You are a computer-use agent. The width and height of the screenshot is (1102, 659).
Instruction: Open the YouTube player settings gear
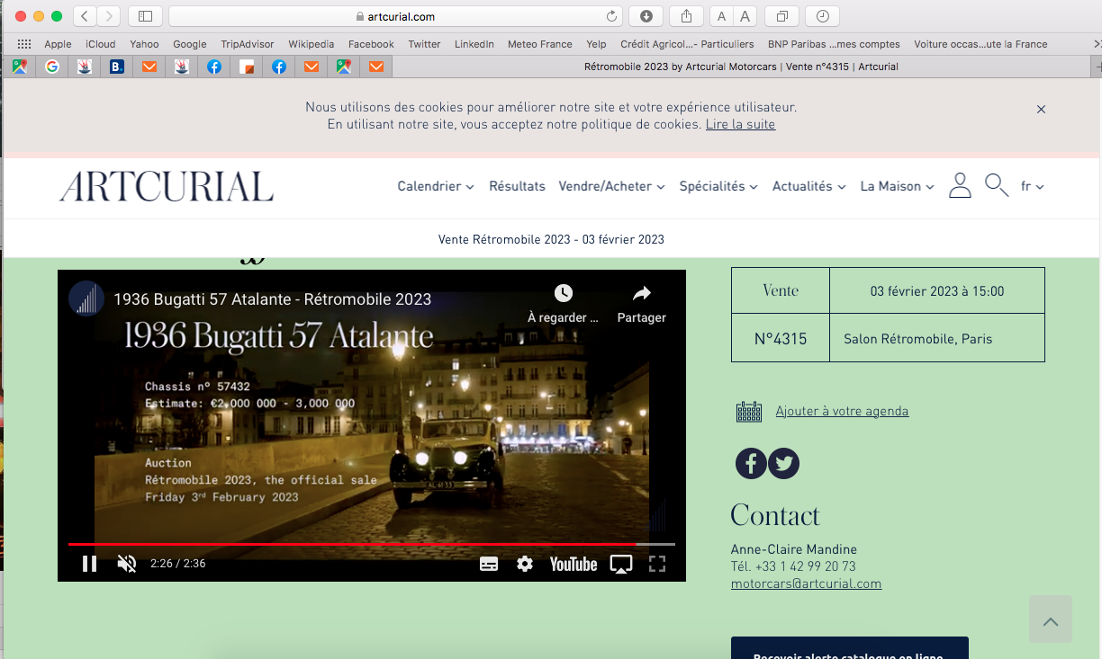pyautogui.click(x=525, y=564)
